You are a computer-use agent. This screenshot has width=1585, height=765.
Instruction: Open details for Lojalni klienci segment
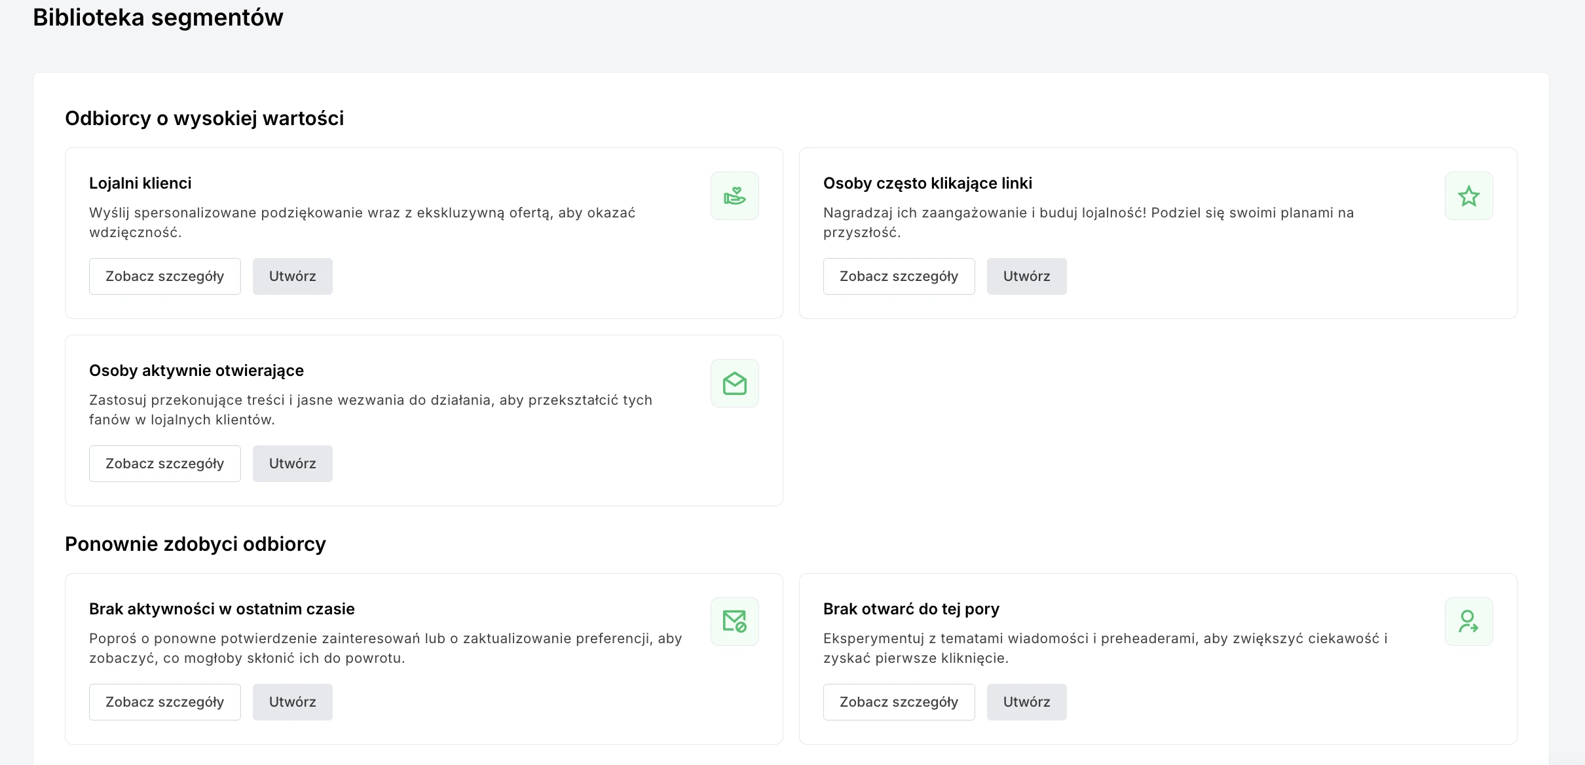[x=164, y=276]
